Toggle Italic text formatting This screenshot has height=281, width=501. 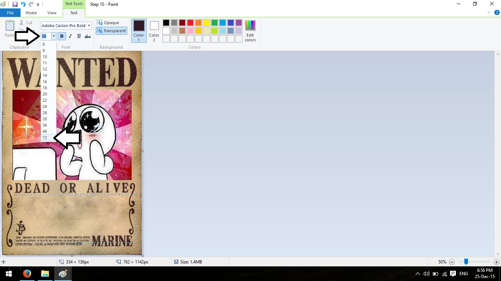pyautogui.click(x=70, y=36)
